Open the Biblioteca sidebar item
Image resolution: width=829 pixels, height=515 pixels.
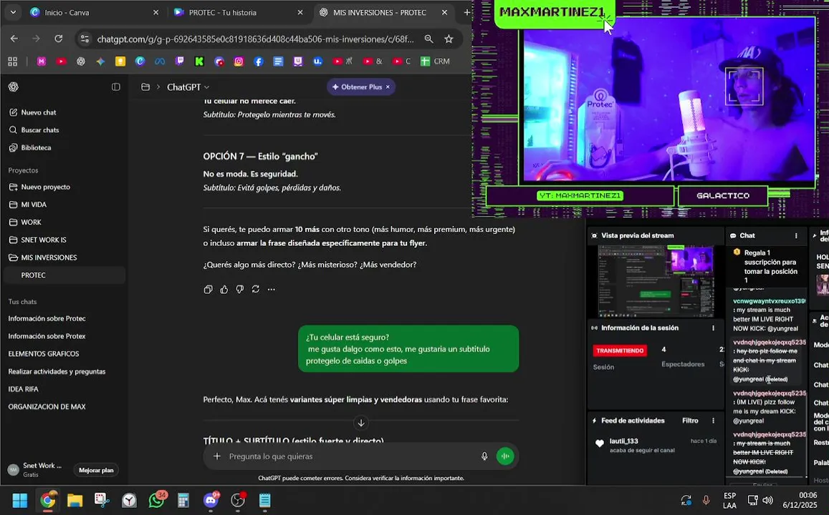pos(64,148)
